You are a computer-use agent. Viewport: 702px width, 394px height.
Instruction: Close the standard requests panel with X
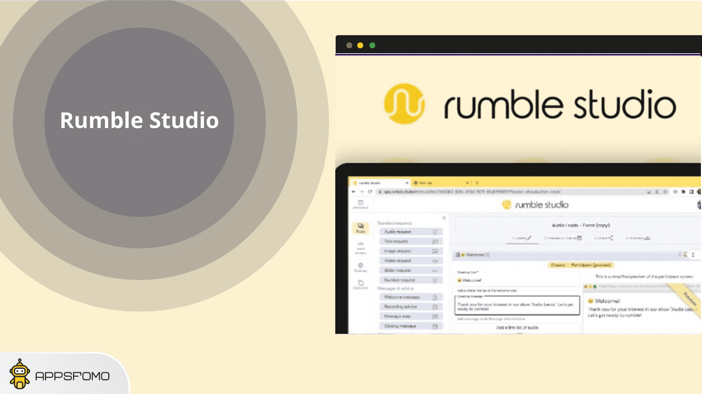pyautogui.click(x=444, y=218)
